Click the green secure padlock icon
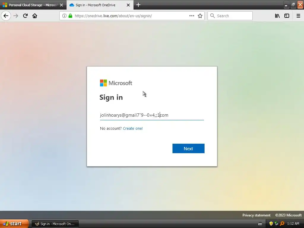Image resolution: width=304 pixels, height=228 pixels. coord(70,16)
